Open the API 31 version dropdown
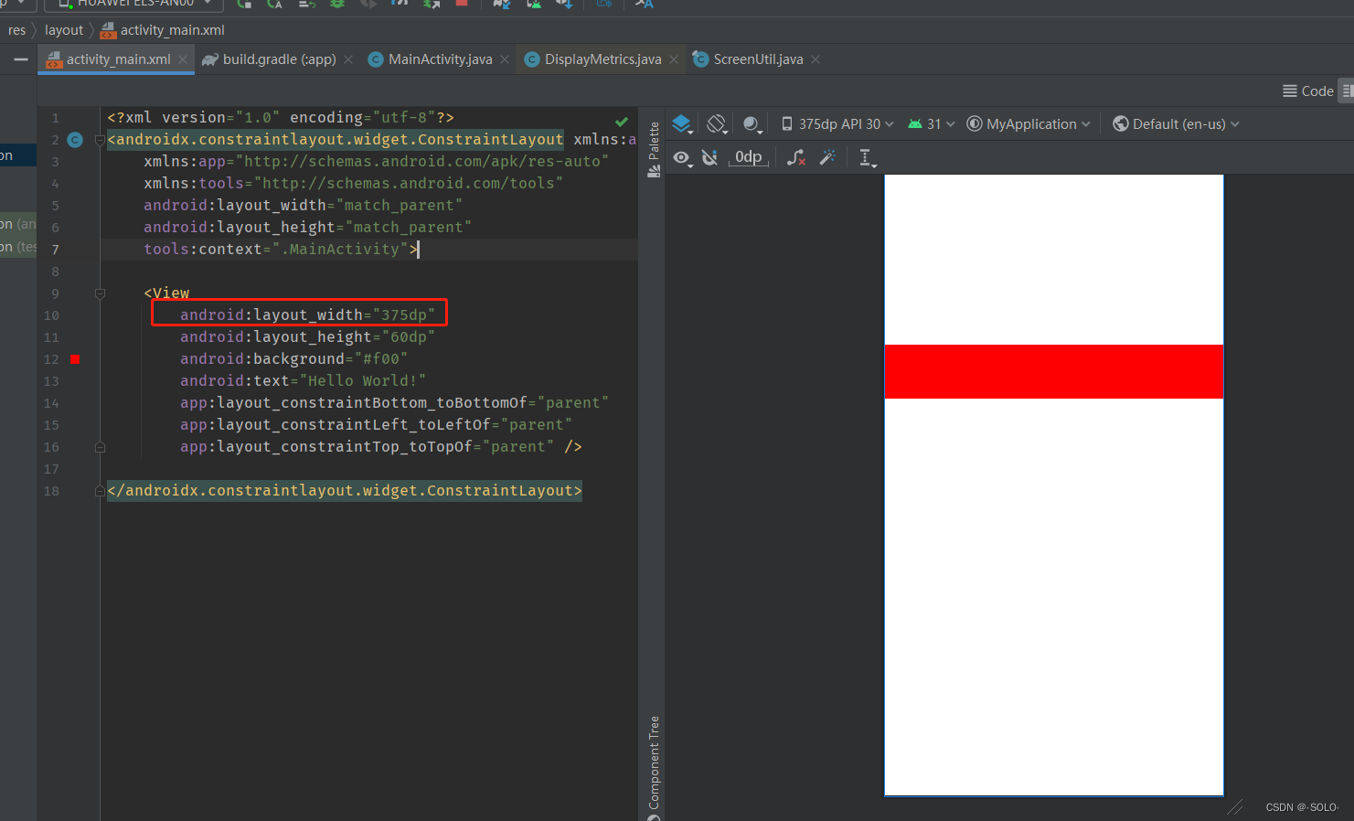 (x=930, y=123)
